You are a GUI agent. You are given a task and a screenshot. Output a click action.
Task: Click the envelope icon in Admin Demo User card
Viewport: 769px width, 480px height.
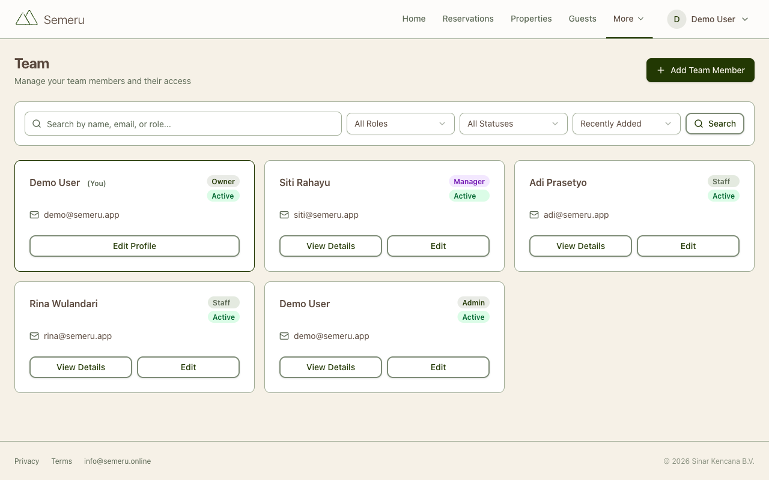[x=284, y=336]
